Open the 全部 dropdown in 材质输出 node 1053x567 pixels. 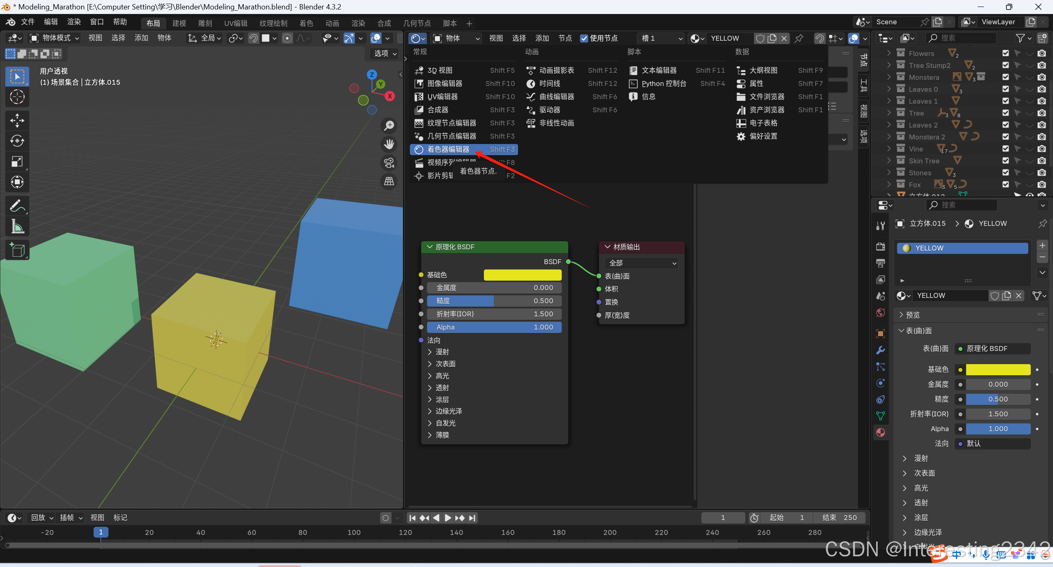coord(642,263)
